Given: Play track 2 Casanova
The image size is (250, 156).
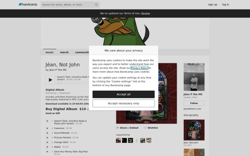Looking at the screenshot, I should point(47,128).
